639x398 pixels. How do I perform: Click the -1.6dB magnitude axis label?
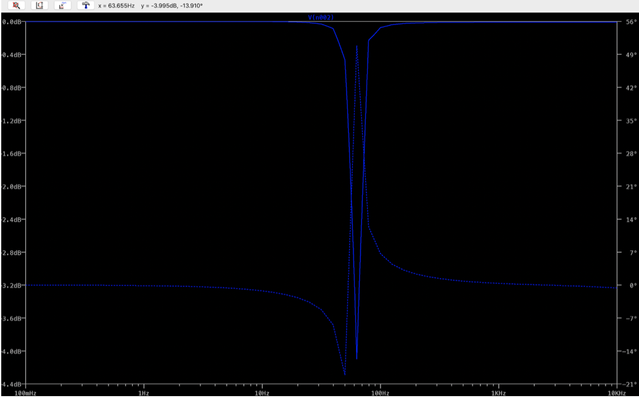coord(11,153)
